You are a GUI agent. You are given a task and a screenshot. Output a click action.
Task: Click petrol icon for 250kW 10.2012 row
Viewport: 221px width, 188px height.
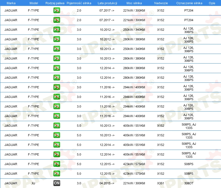[x=57, y=29]
